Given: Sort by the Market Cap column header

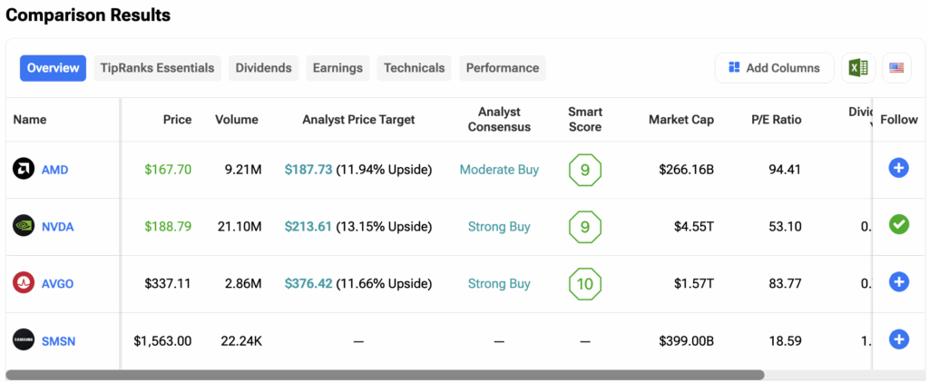Looking at the screenshot, I should coord(680,120).
